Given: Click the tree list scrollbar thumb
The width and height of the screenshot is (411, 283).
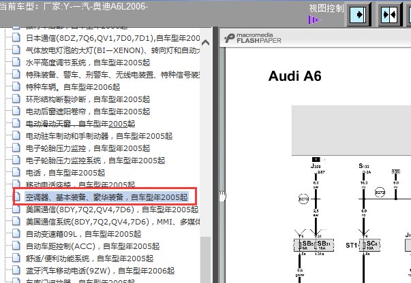Looking at the screenshot, I should point(206,259).
